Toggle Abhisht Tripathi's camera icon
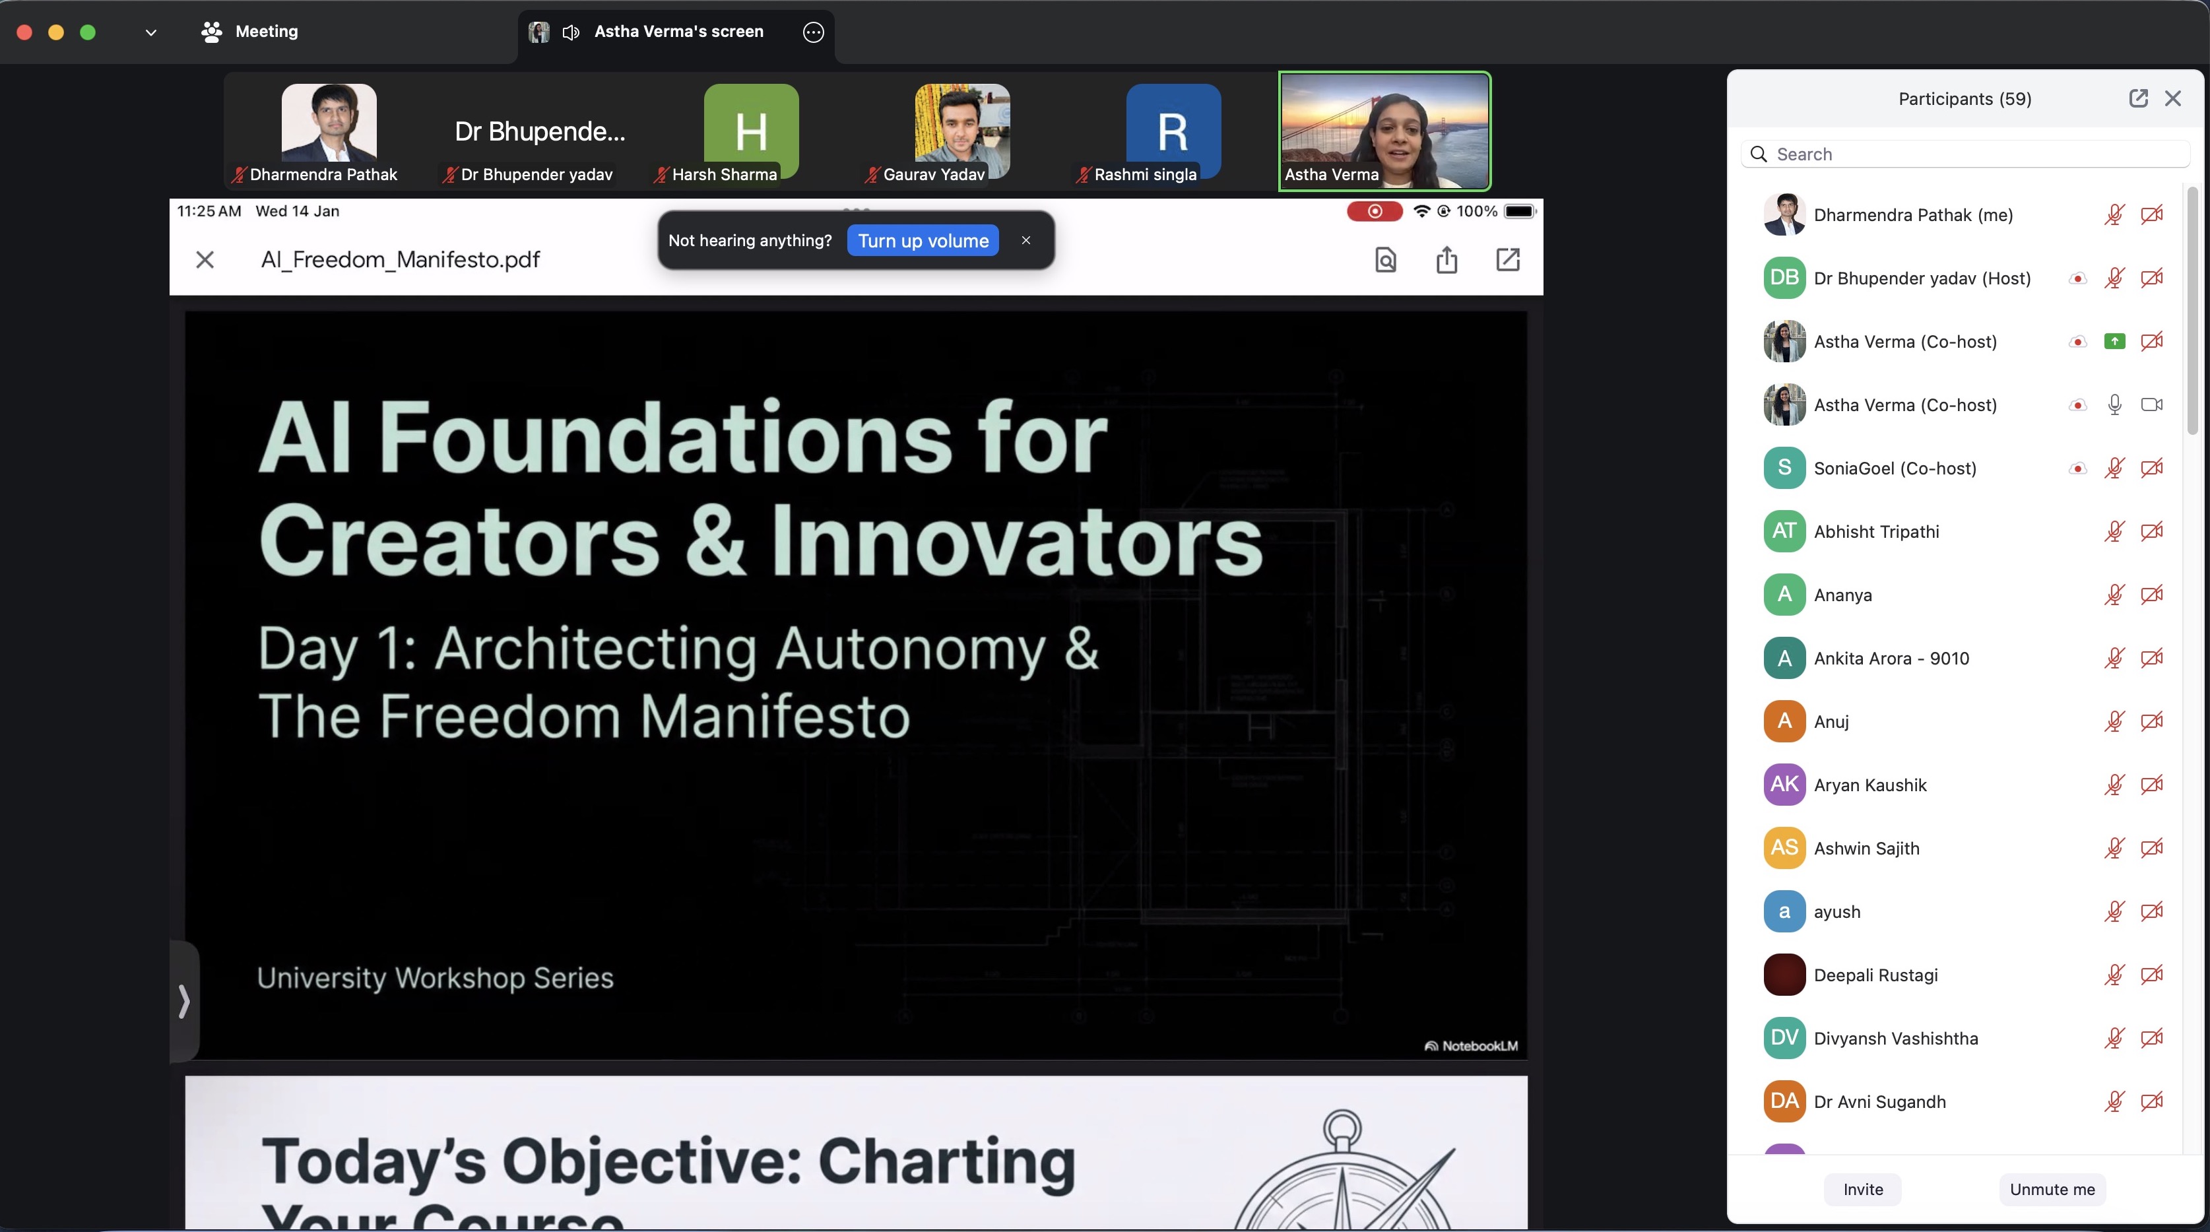2210x1232 pixels. click(x=2151, y=531)
